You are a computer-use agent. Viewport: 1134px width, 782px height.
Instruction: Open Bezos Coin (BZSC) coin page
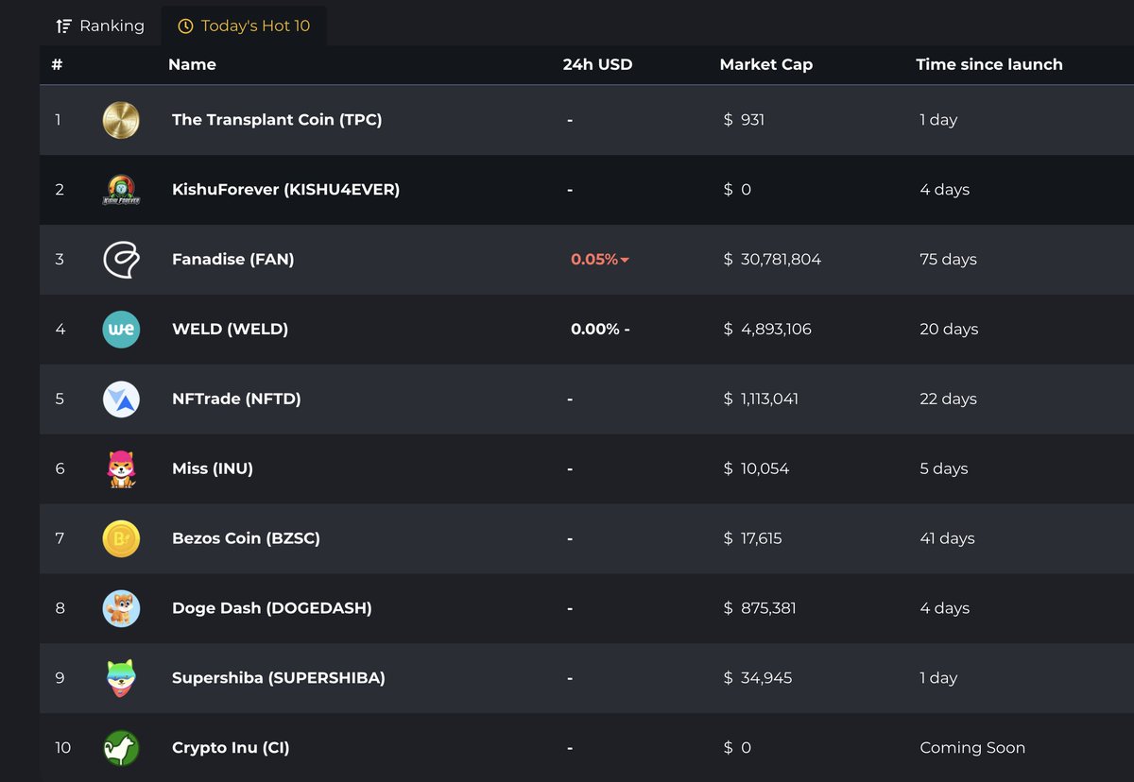point(246,539)
